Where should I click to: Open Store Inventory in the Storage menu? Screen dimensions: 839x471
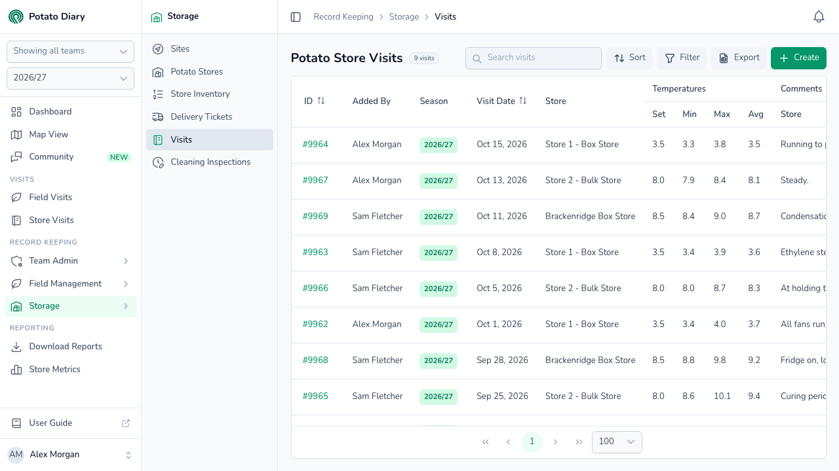click(x=209, y=94)
